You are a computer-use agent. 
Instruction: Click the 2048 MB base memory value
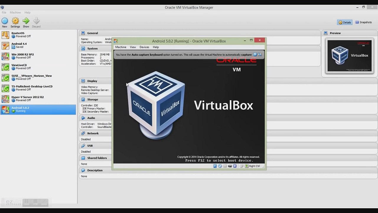(x=105, y=54)
